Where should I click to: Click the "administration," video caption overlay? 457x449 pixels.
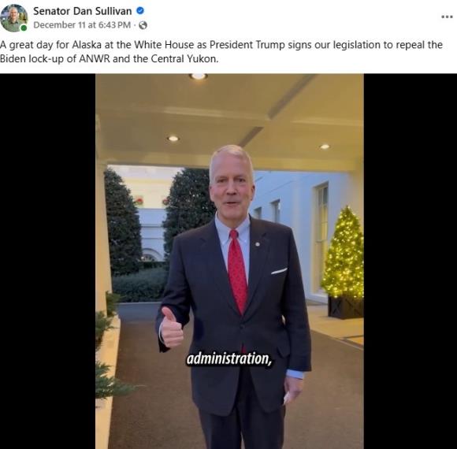coord(229,358)
